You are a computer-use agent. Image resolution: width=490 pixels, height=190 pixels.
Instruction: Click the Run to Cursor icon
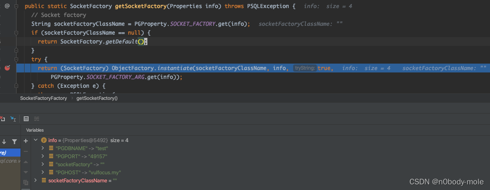coord(13,119)
